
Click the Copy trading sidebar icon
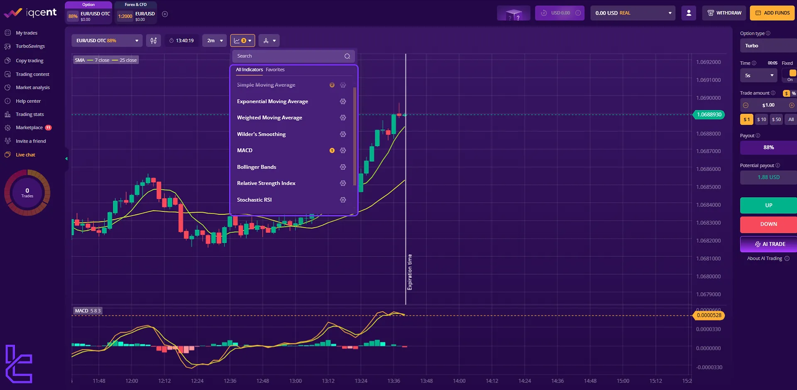[7, 61]
